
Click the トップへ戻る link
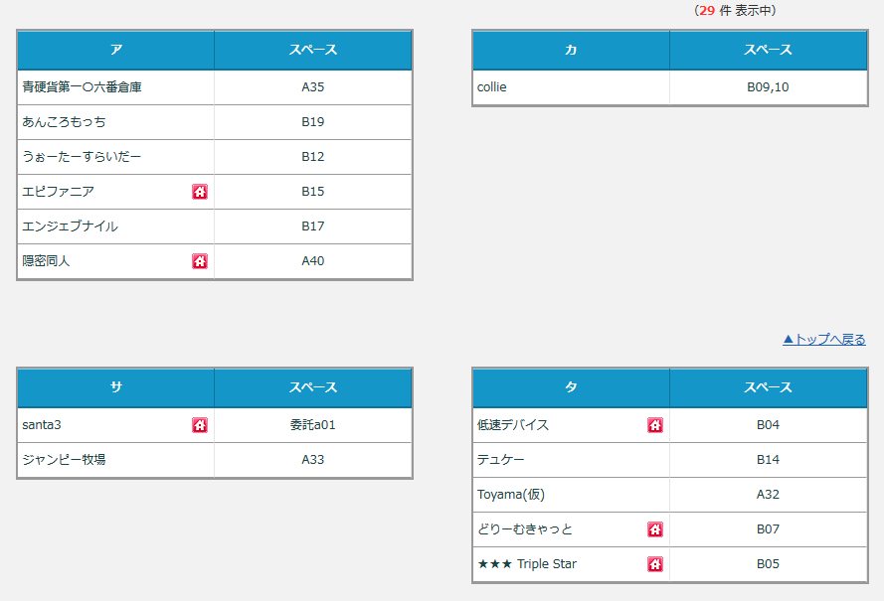[x=824, y=339]
